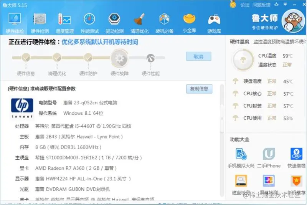Image resolution: width=307 pixels, height=205 pixels.
Task: Open the 论坛 forum link
Action: coord(245,5)
